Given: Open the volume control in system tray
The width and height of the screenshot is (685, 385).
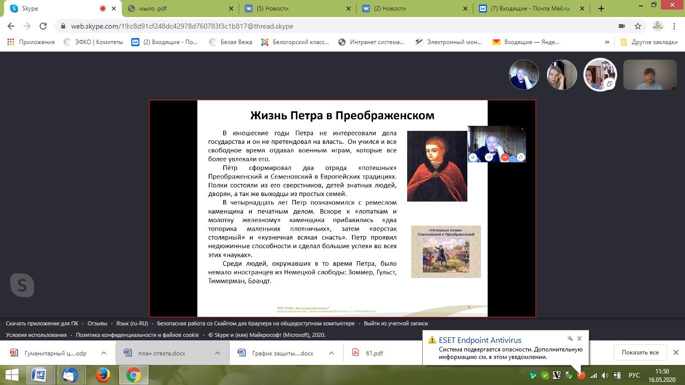Looking at the screenshot, I should (605, 375).
